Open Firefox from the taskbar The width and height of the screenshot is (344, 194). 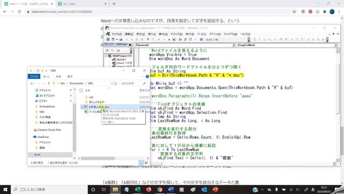click(148, 189)
